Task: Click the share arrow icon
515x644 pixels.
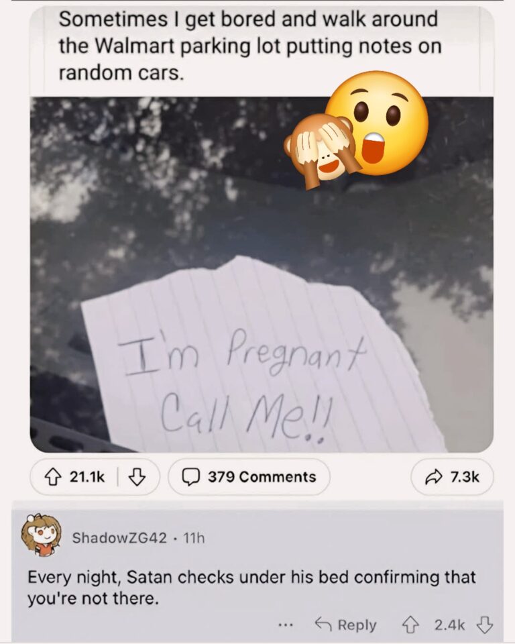Action: pos(434,477)
